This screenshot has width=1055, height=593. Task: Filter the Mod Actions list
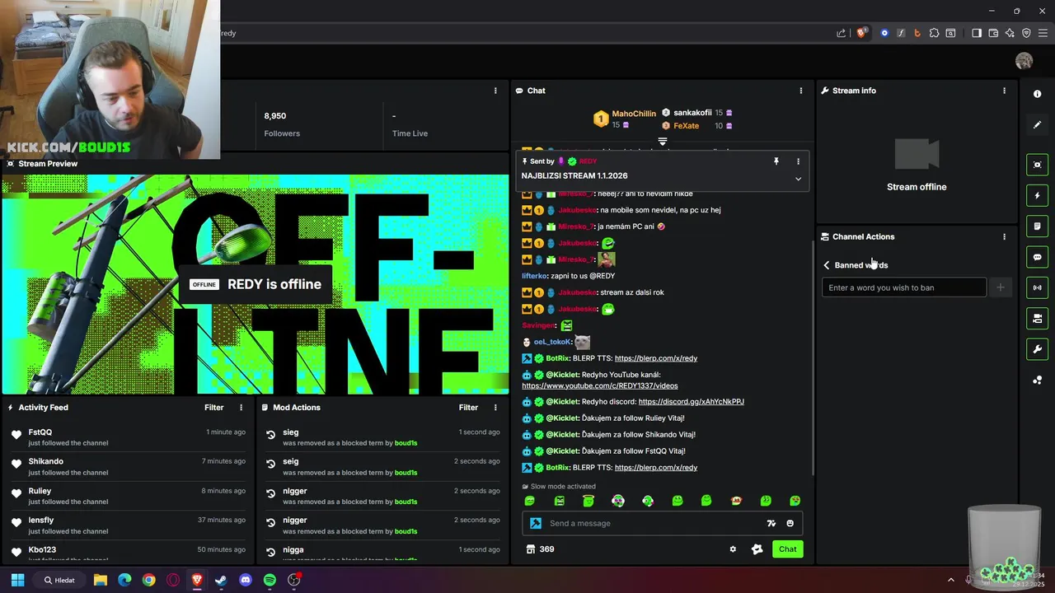[x=468, y=408]
